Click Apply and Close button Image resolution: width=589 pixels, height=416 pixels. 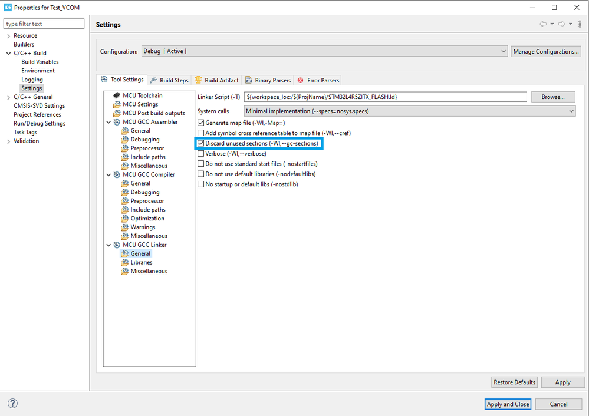(508, 404)
